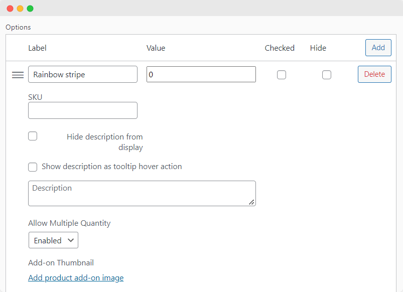Click into the Description text area
Image resolution: width=403 pixels, height=292 pixels.
pyautogui.click(x=142, y=193)
